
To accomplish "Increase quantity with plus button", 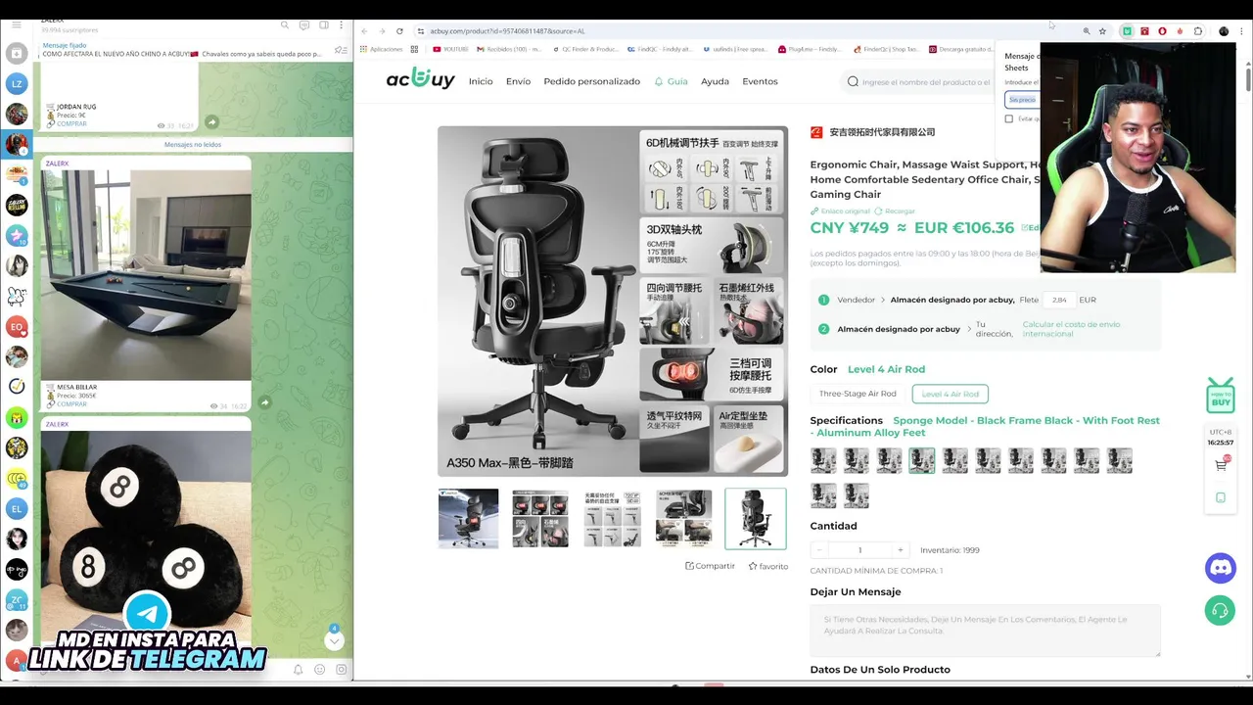I will (x=901, y=550).
